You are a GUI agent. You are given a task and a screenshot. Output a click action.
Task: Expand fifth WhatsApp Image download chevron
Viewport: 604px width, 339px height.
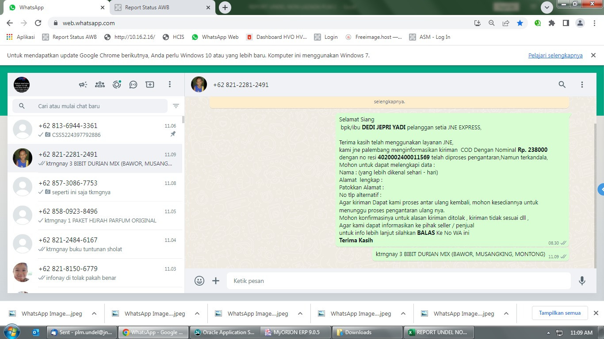(x=506, y=313)
